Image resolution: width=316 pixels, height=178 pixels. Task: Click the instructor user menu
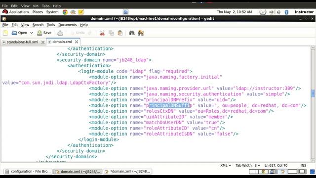tap(304, 12)
